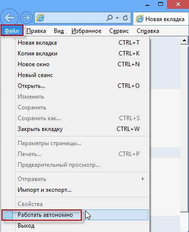Open the Сервис menu
Viewport: 189px width, 232px height.
[x=119, y=31]
